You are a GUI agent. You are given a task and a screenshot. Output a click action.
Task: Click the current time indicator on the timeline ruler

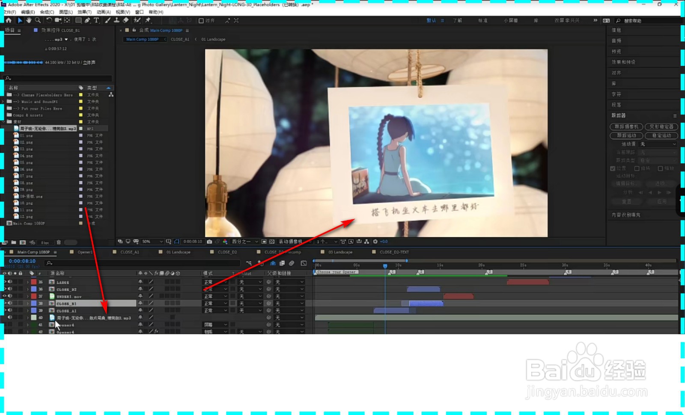point(385,266)
